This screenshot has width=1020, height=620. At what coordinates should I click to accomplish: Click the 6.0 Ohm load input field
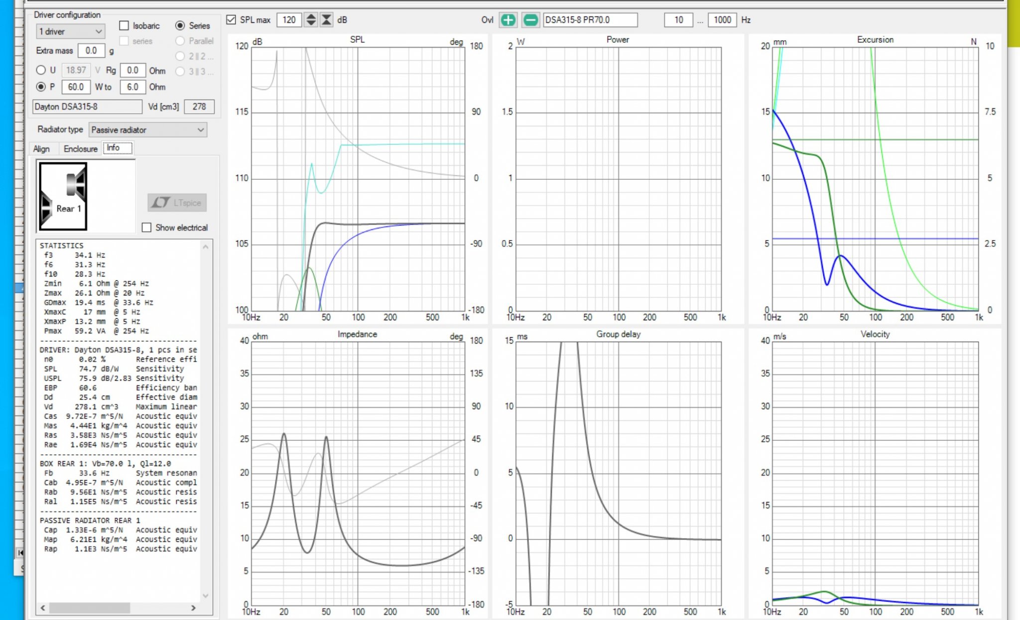(132, 87)
